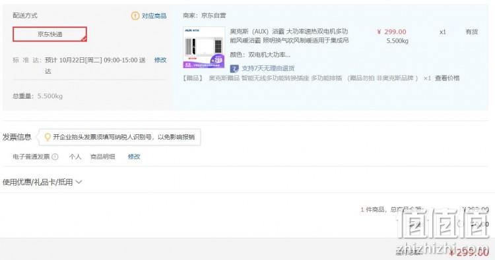495x260 pixels.
Task: Modify invoice info via 修改
Action: [x=134, y=157]
